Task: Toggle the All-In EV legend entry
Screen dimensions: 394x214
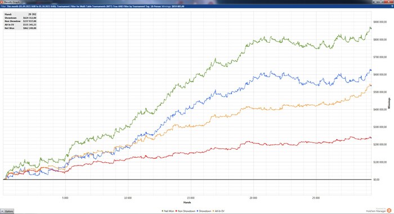Action: (x=218, y=211)
